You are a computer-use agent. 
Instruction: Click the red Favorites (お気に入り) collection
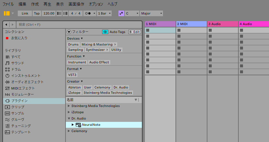(19, 38)
